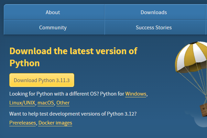Screen dimensions: 207x138
Task: Follow the Linux/UNIX download link
Action: [22, 103]
